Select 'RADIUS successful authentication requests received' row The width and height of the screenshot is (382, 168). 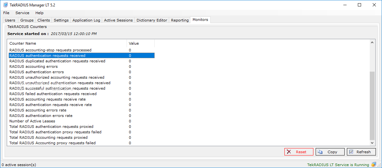tap(81, 88)
